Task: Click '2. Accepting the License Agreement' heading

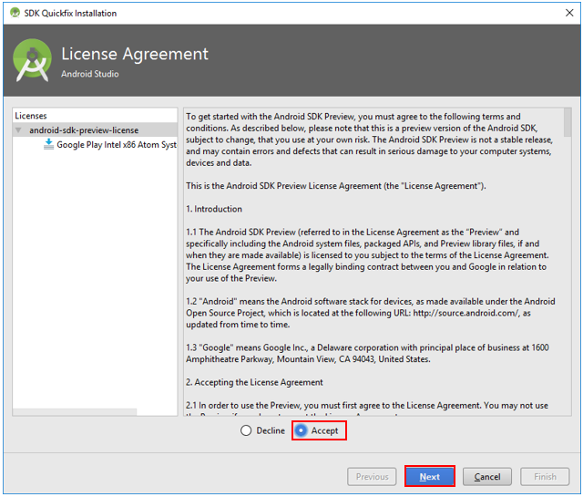Action: coord(254,382)
